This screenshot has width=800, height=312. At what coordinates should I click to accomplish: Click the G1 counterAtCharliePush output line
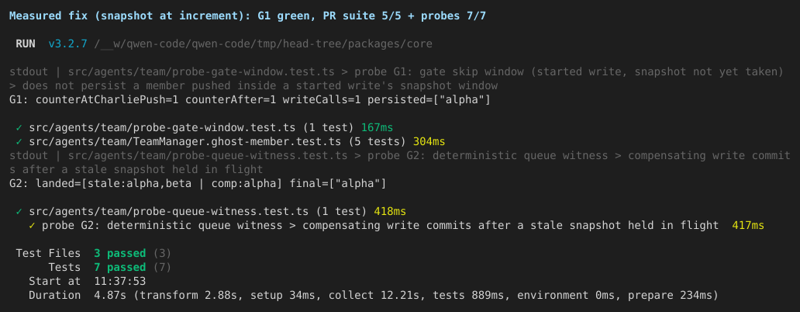click(x=250, y=99)
